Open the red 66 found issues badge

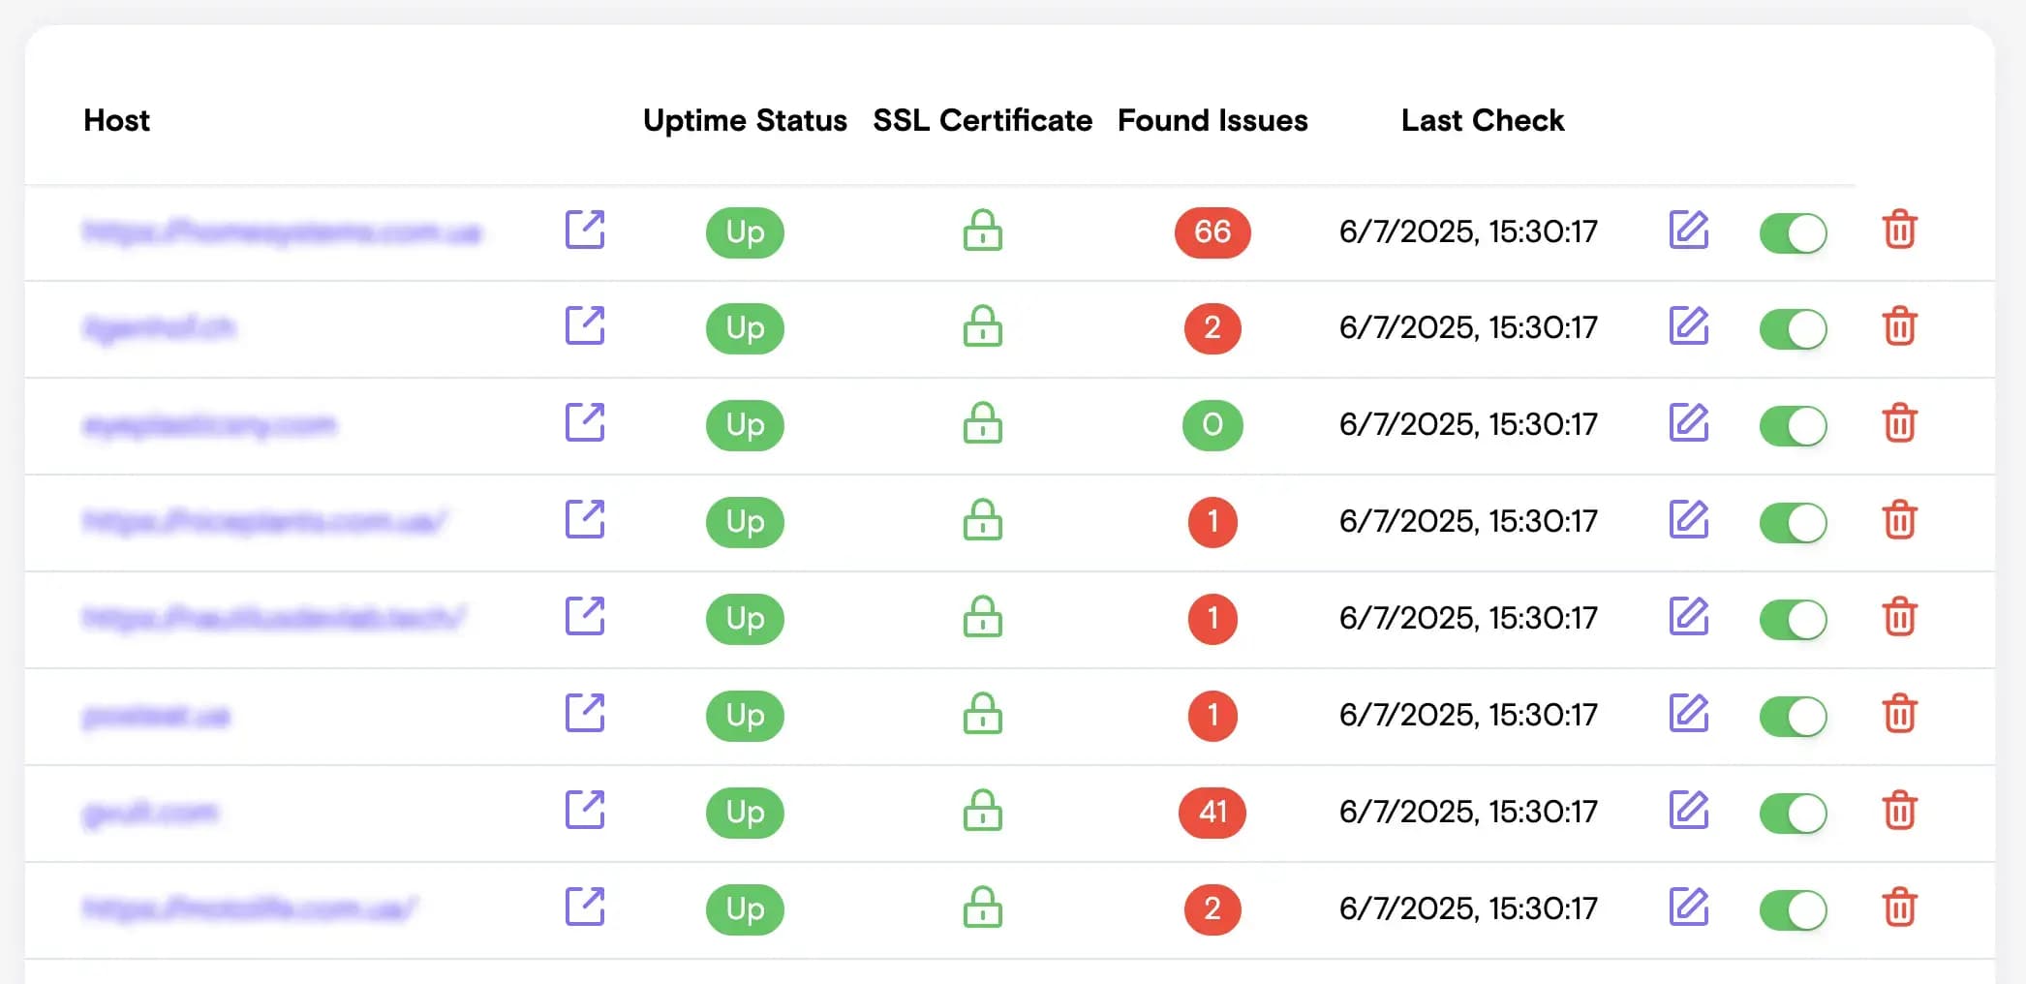pyautogui.click(x=1213, y=232)
